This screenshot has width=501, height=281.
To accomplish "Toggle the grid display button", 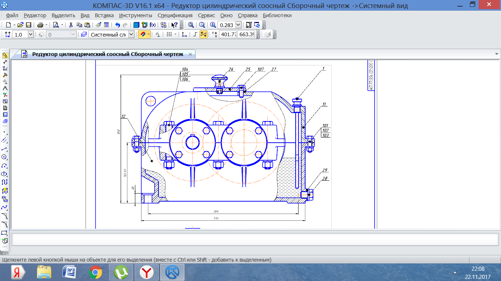I will 169,34.
